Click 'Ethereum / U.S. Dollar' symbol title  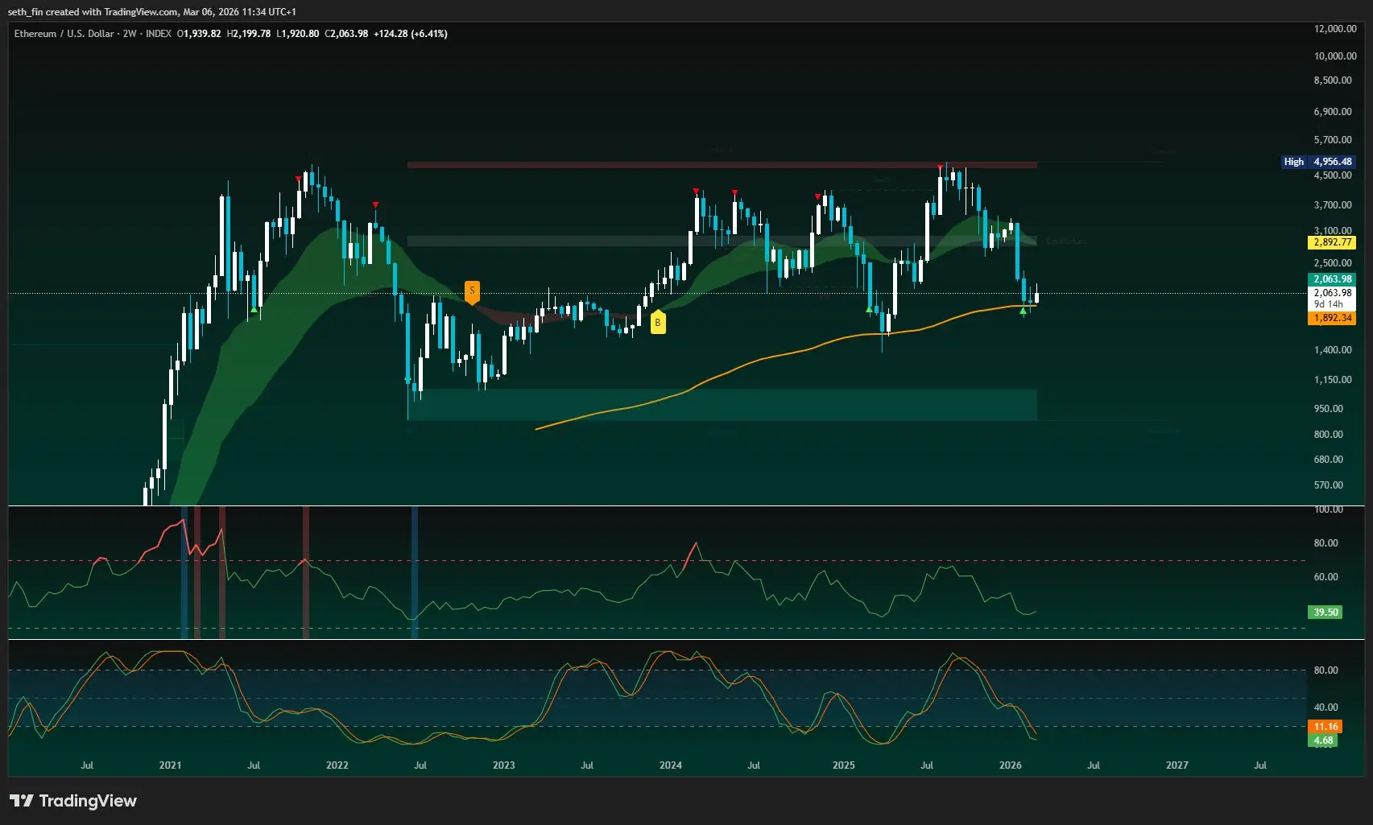pyautogui.click(x=64, y=34)
